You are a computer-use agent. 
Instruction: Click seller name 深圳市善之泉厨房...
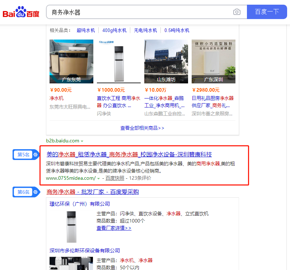pos(212,114)
